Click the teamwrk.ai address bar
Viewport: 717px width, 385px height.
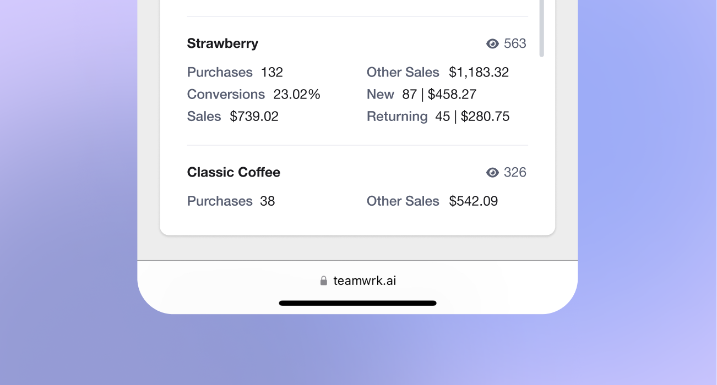click(x=358, y=280)
